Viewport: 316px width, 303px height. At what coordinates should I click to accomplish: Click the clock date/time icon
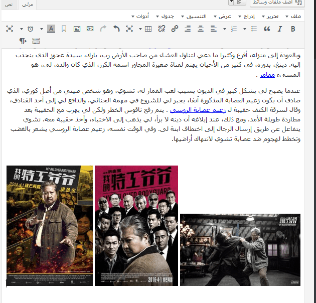pos(31,29)
